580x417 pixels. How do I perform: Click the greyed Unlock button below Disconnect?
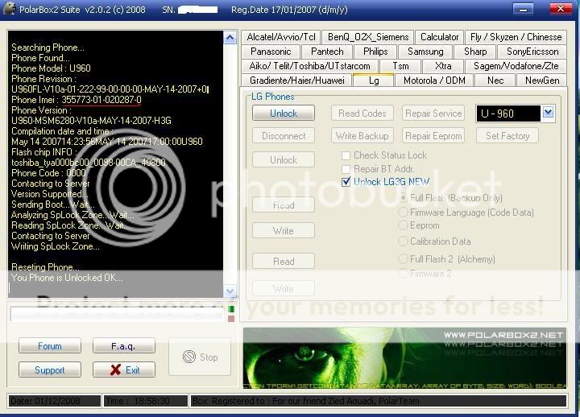(284, 159)
